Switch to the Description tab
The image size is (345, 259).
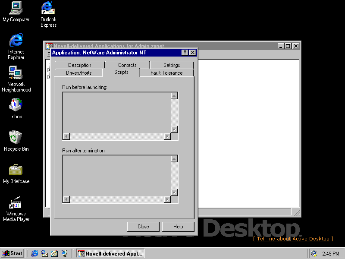point(80,65)
